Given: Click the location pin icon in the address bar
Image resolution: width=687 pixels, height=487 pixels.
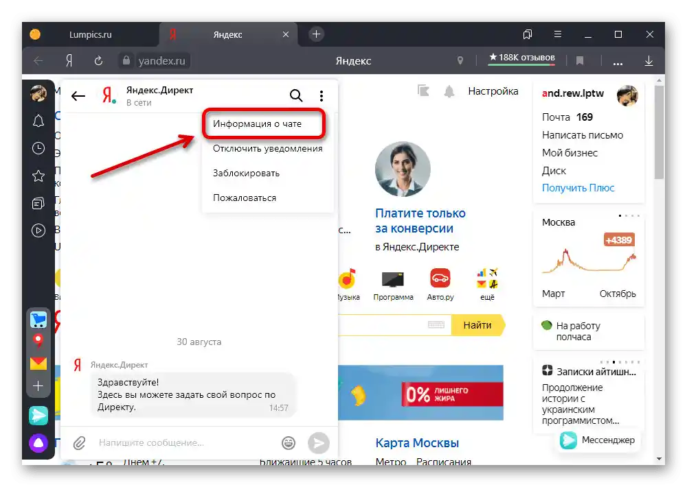Looking at the screenshot, I should pyautogui.click(x=460, y=60).
